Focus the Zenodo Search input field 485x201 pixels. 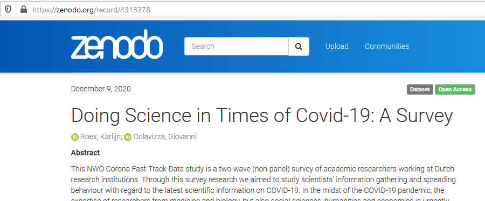pyautogui.click(x=237, y=46)
